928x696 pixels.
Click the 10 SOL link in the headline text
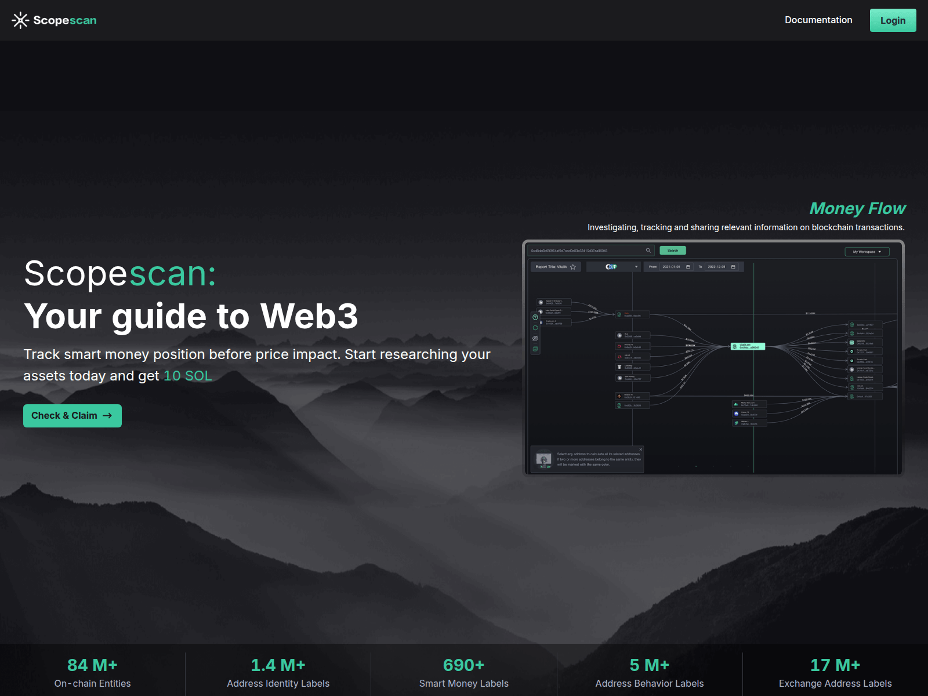(x=187, y=376)
